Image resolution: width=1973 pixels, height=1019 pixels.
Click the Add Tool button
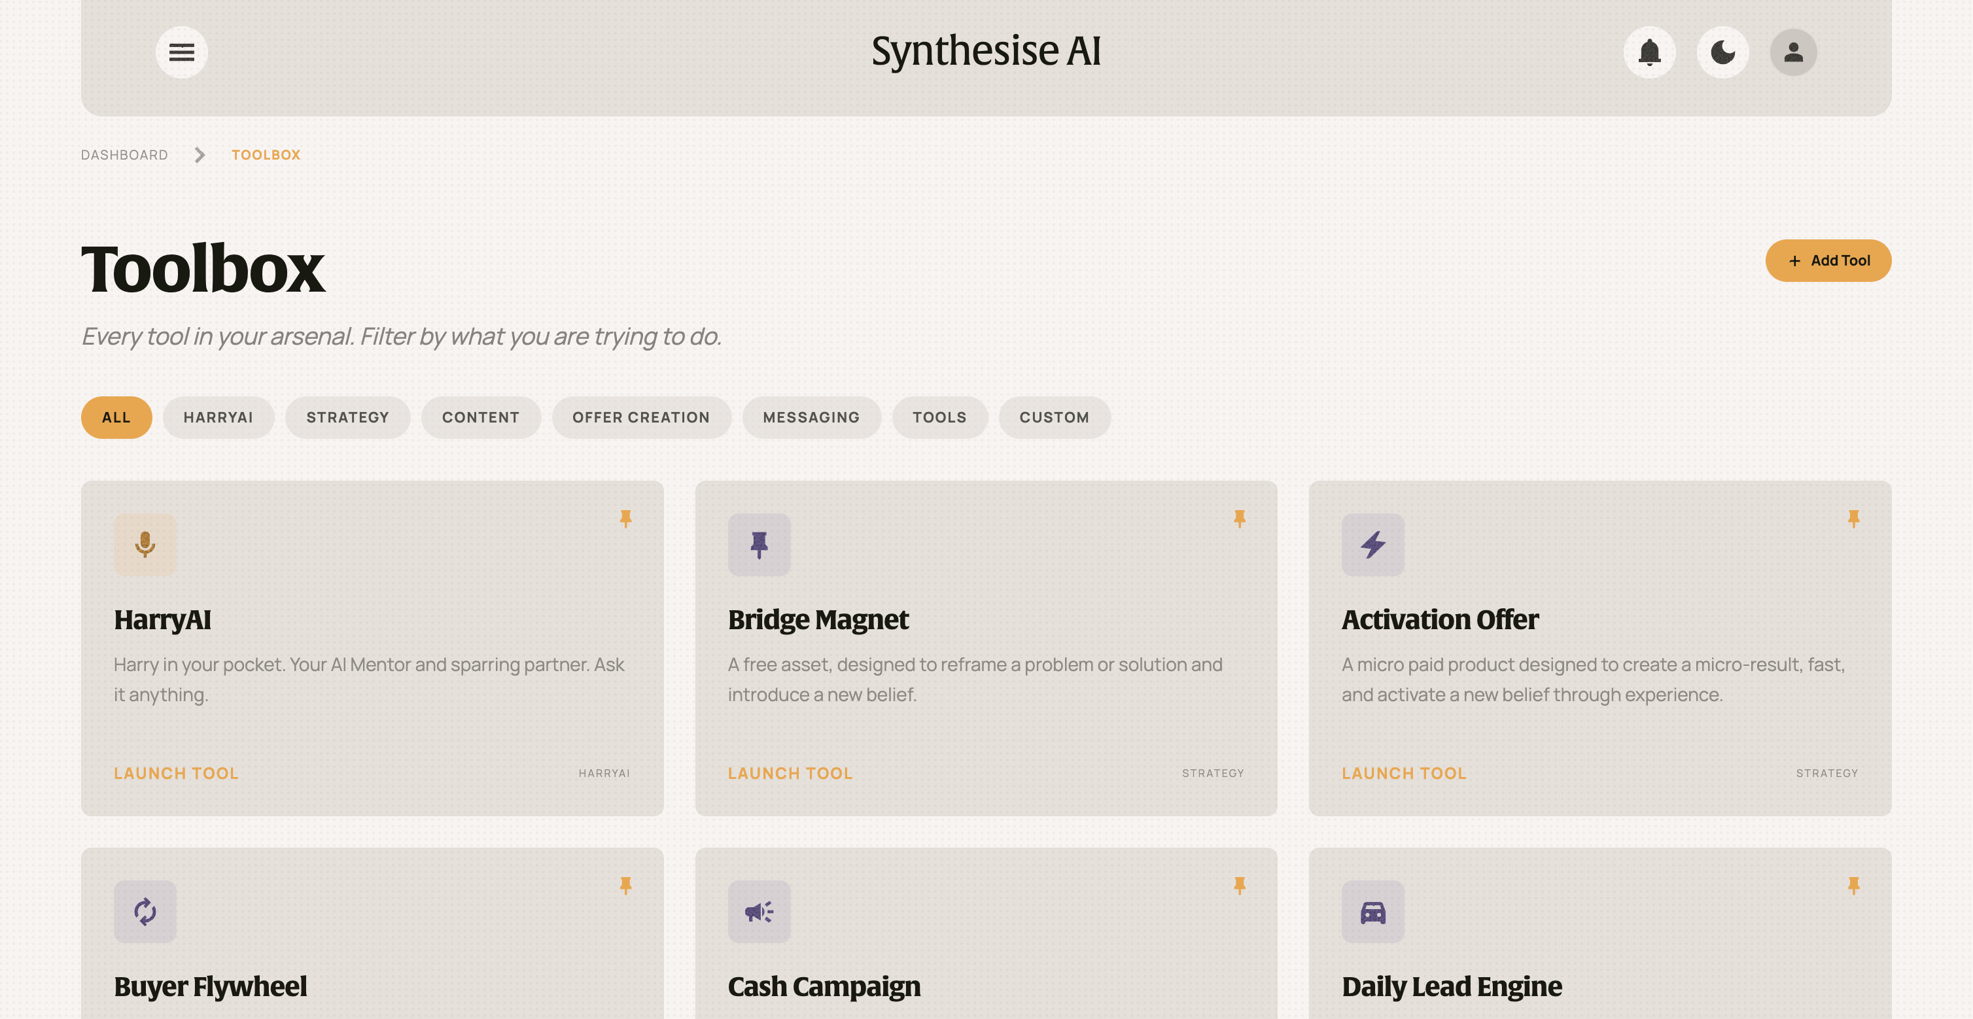point(1828,260)
